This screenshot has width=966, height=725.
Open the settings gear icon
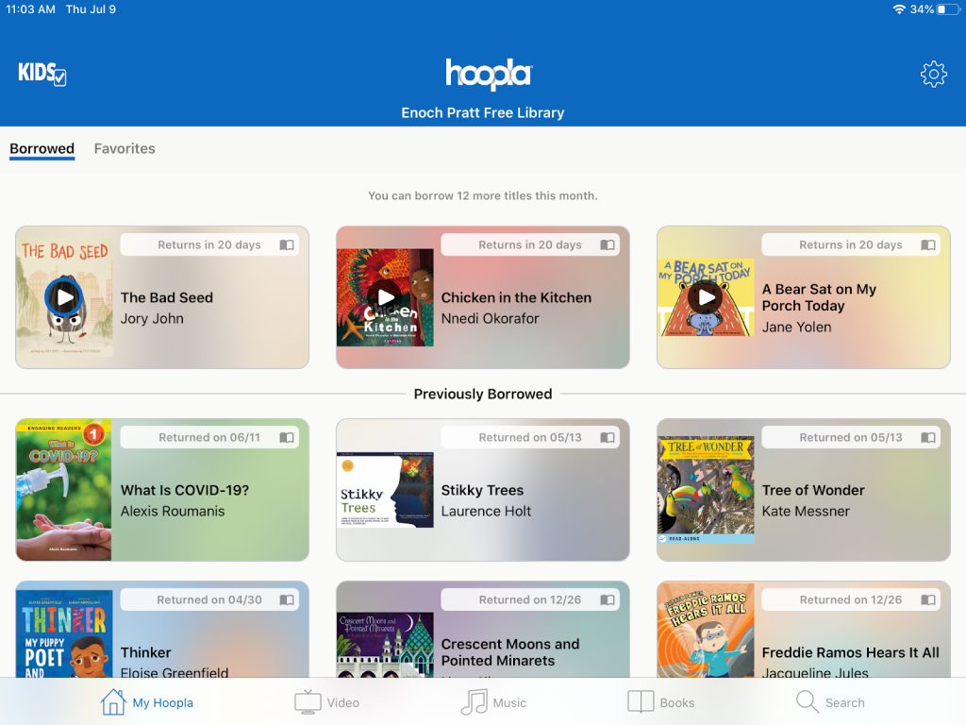click(933, 74)
